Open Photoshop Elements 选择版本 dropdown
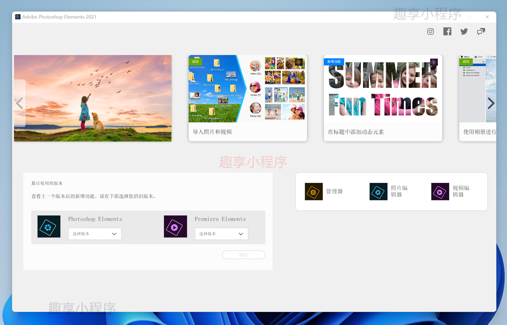Viewport: 507px width, 325px height. [95, 234]
